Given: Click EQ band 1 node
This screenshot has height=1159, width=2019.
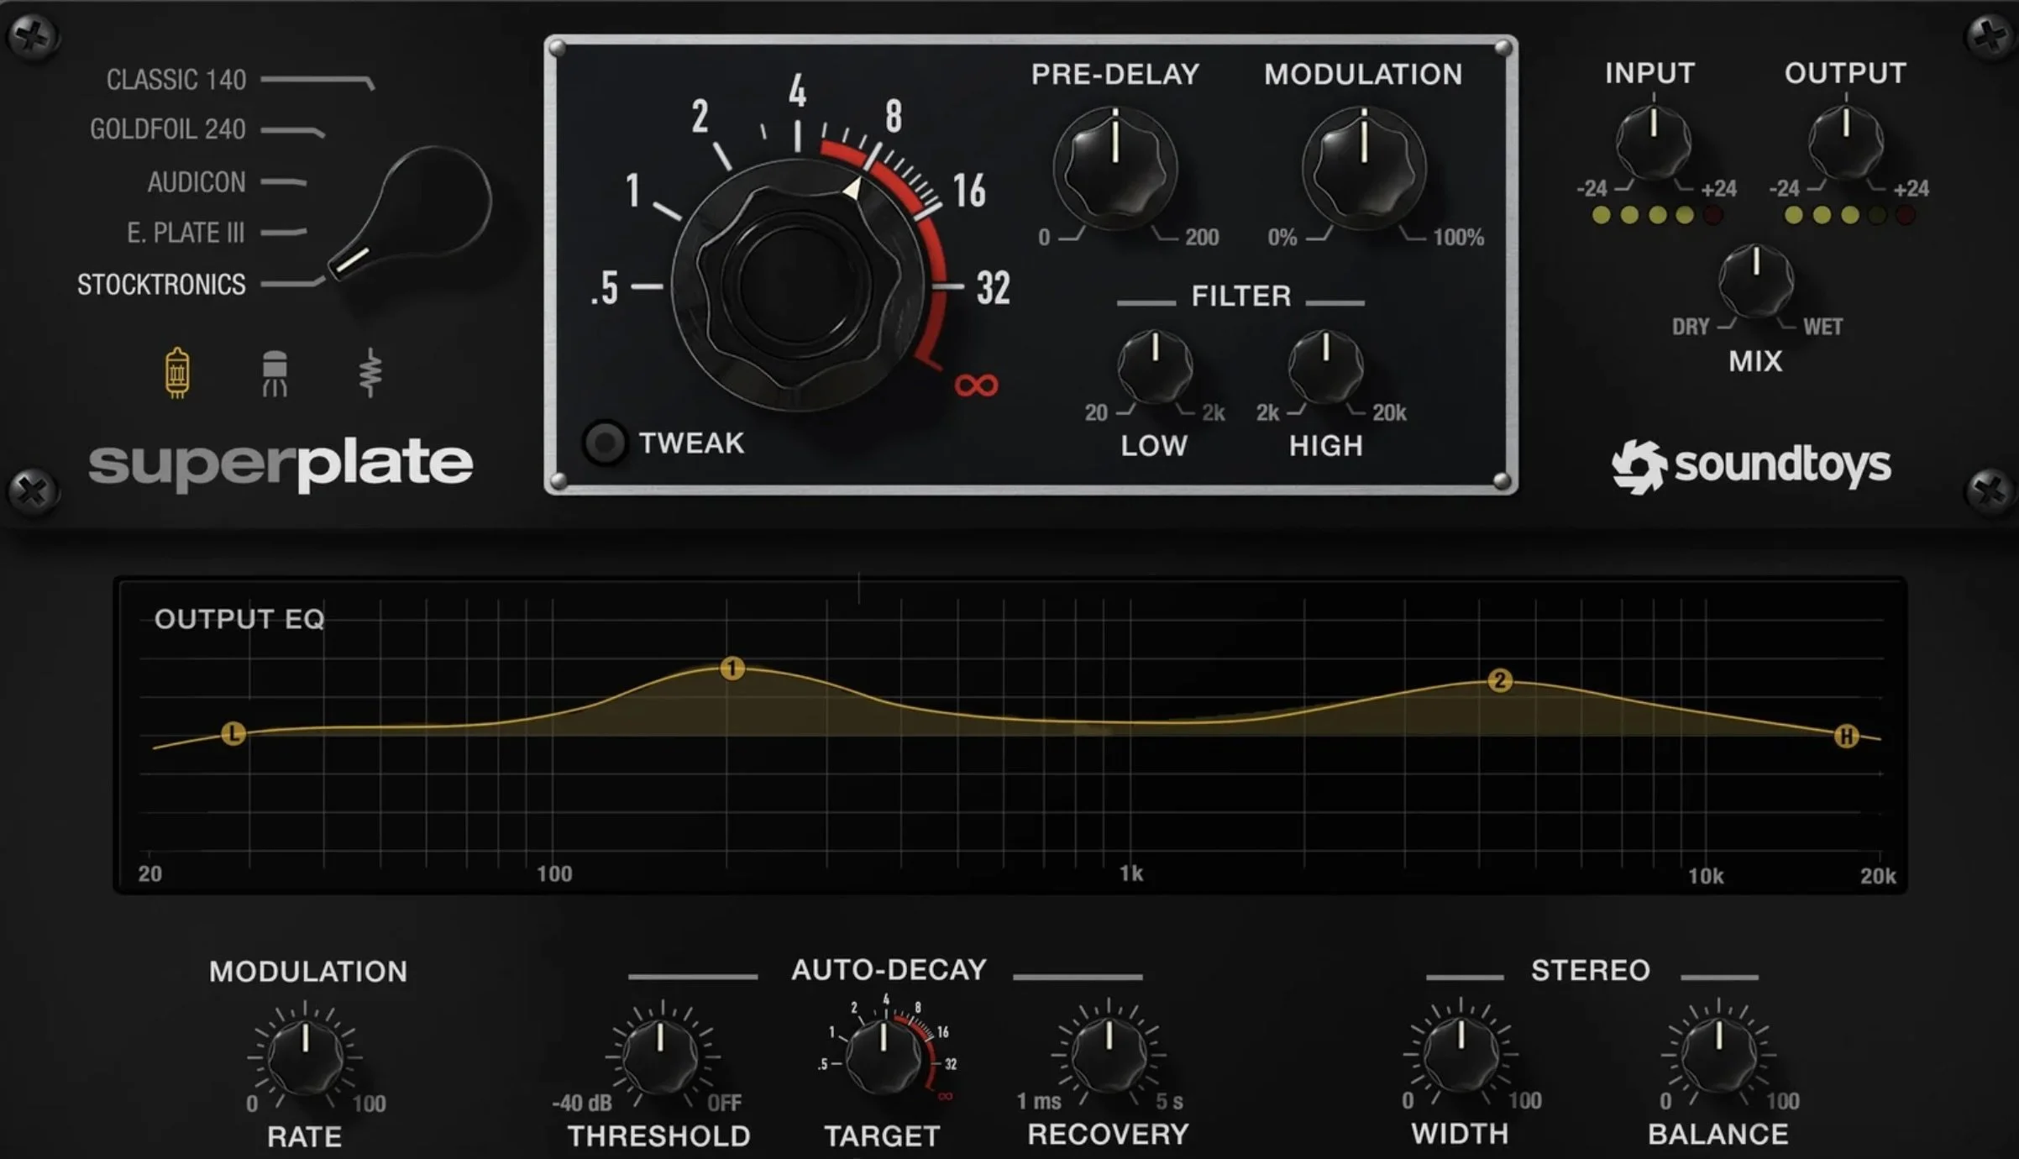Looking at the screenshot, I should [x=732, y=669].
